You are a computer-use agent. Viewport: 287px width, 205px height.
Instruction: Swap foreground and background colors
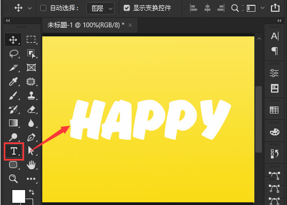(x=32, y=192)
